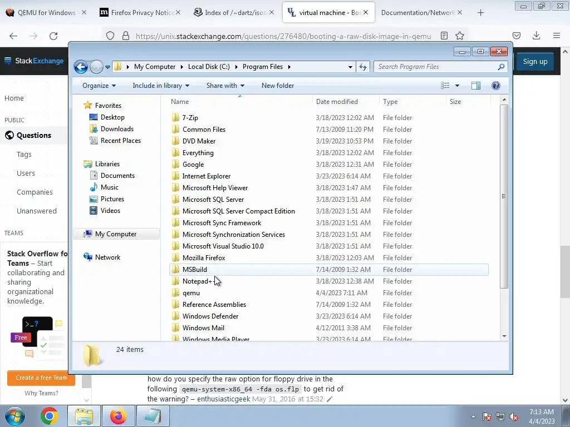Open Include in library dropdown
The image size is (570, 427).
(161, 86)
